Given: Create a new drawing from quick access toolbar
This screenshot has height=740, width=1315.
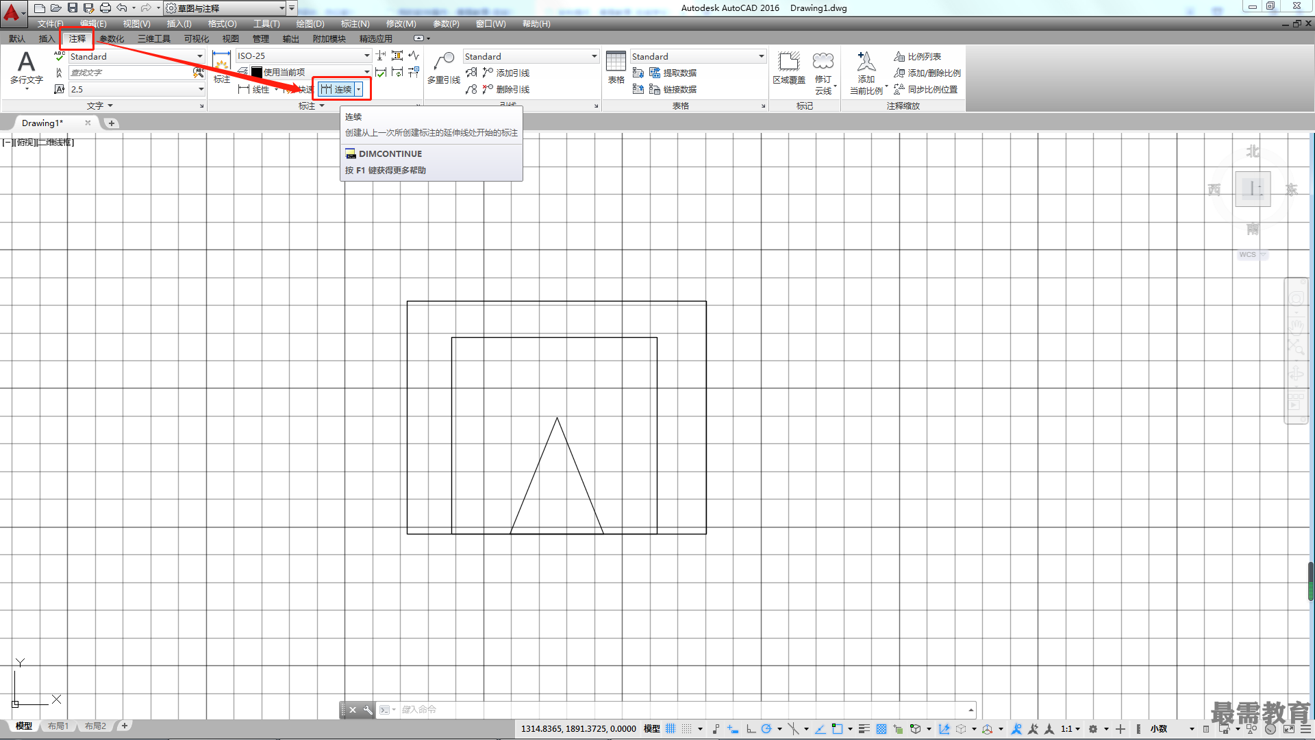Looking at the screenshot, I should (40, 8).
